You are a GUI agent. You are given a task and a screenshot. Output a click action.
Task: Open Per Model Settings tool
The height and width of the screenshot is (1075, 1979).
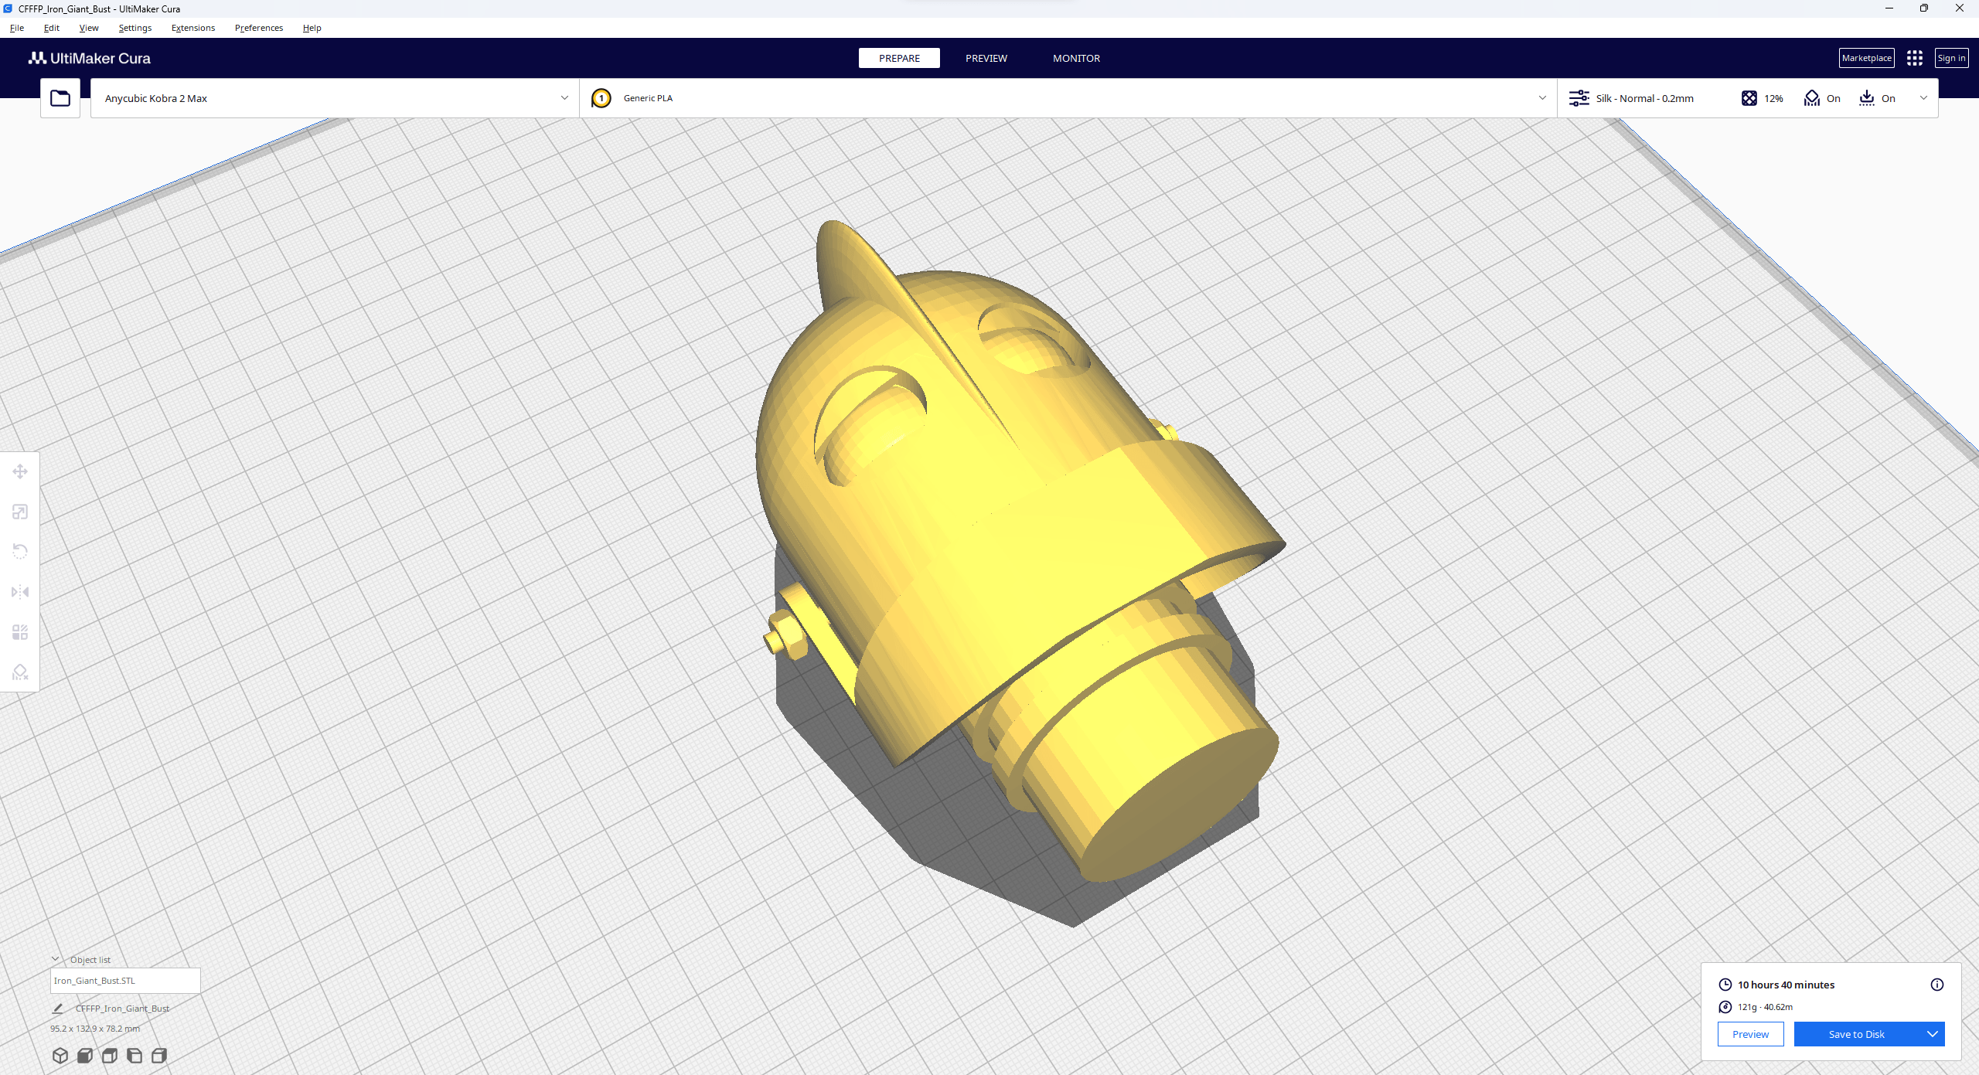(x=20, y=632)
